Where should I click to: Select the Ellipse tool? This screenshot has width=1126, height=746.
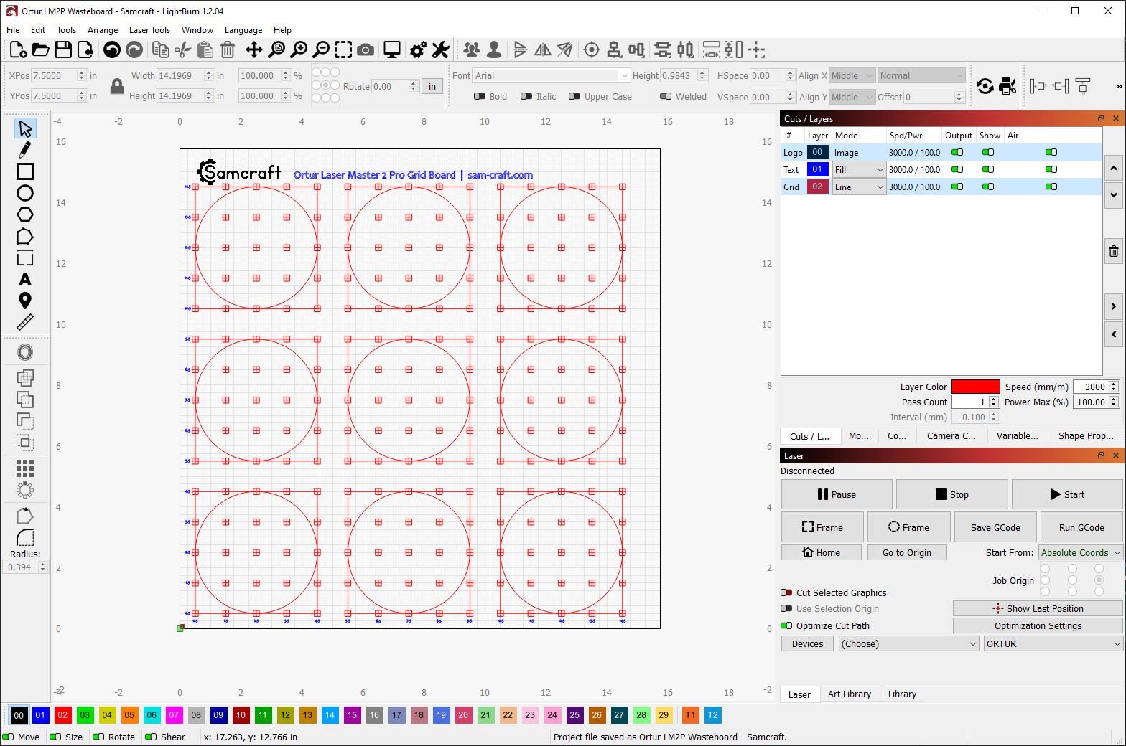point(25,193)
